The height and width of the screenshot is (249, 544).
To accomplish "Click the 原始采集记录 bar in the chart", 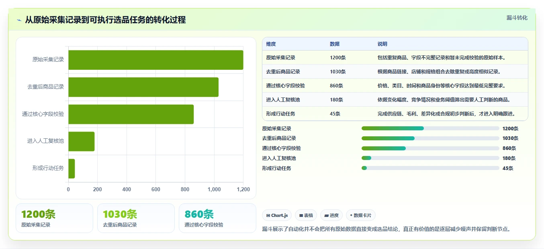I will pos(155,60).
